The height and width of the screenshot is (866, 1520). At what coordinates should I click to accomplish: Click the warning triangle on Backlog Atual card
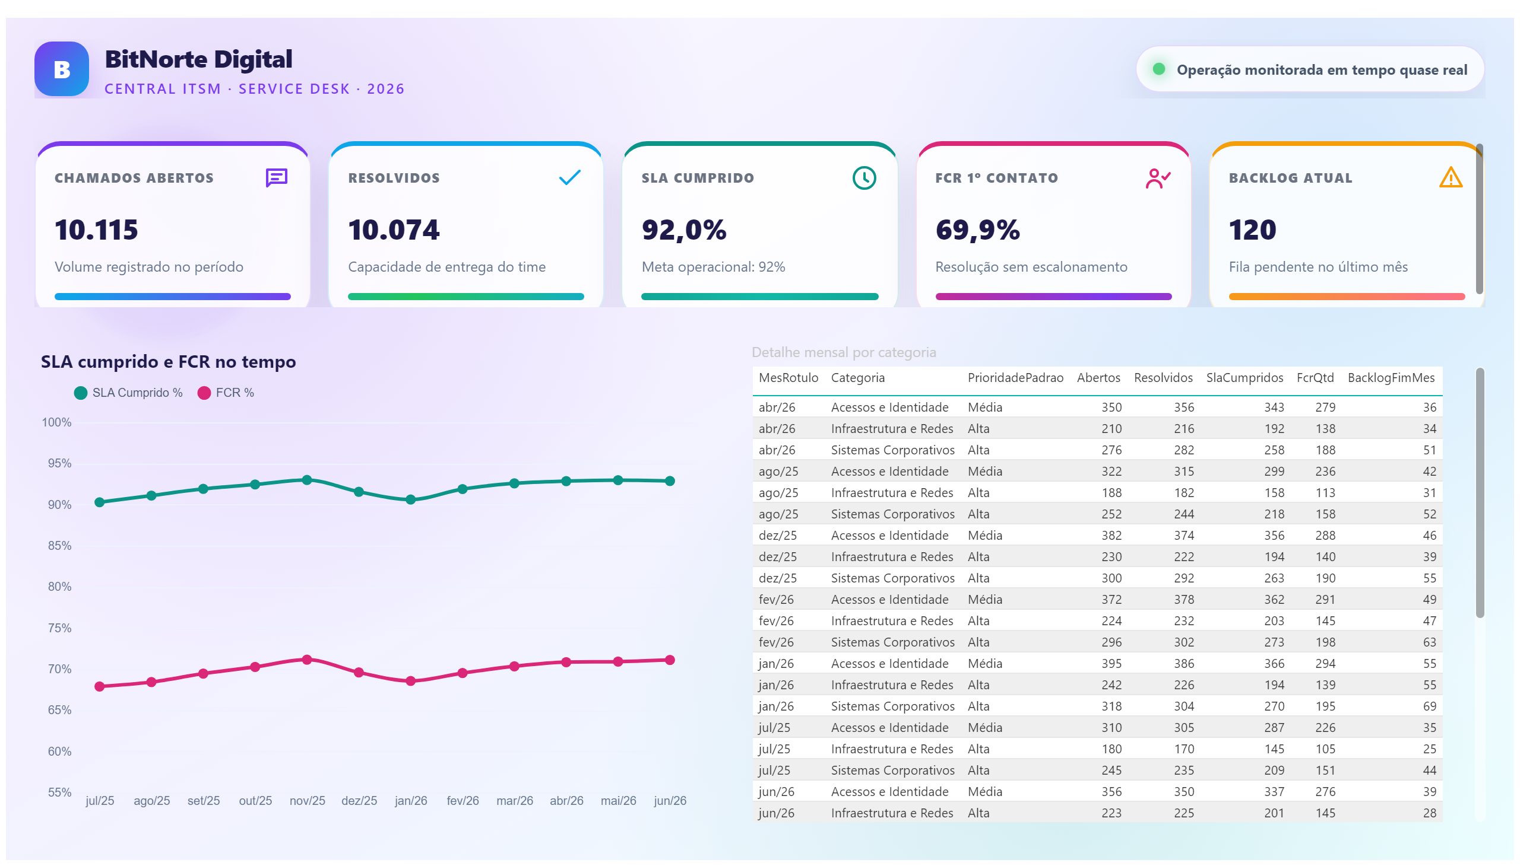coord(1450,177)
